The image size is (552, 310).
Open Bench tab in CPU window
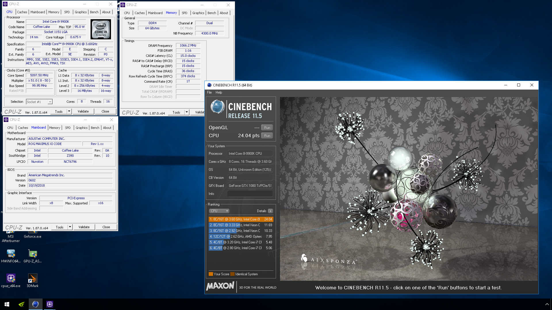[94, 12]
